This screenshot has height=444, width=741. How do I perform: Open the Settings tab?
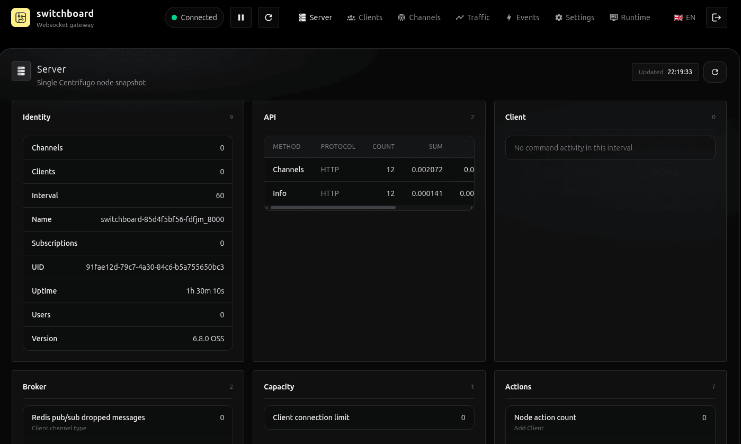pos(575,17)
